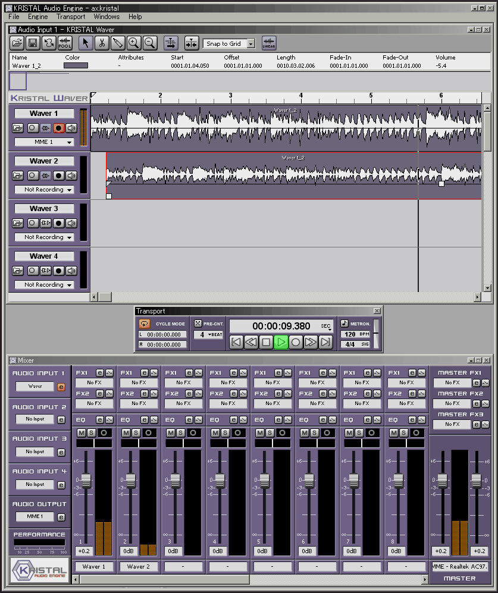Open the Engine menu
Screen dimensions: 498x593
point(38,17)
